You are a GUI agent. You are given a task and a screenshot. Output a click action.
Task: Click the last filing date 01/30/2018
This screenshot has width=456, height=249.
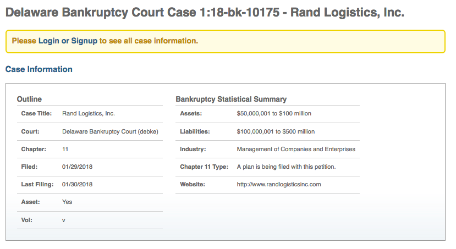tap(78, 184)
